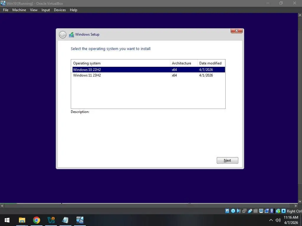Click the VirtualBox window title icon

point(3,3)
